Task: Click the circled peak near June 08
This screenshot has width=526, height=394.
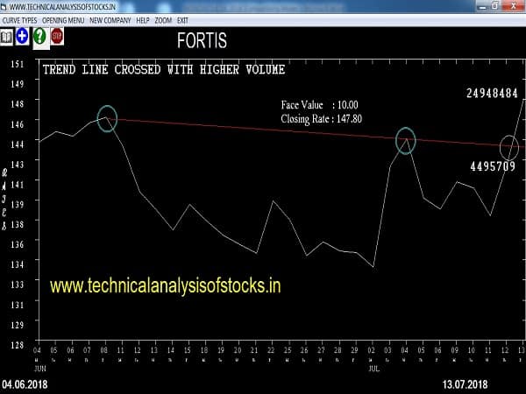Action: click(x=107, y=119)
